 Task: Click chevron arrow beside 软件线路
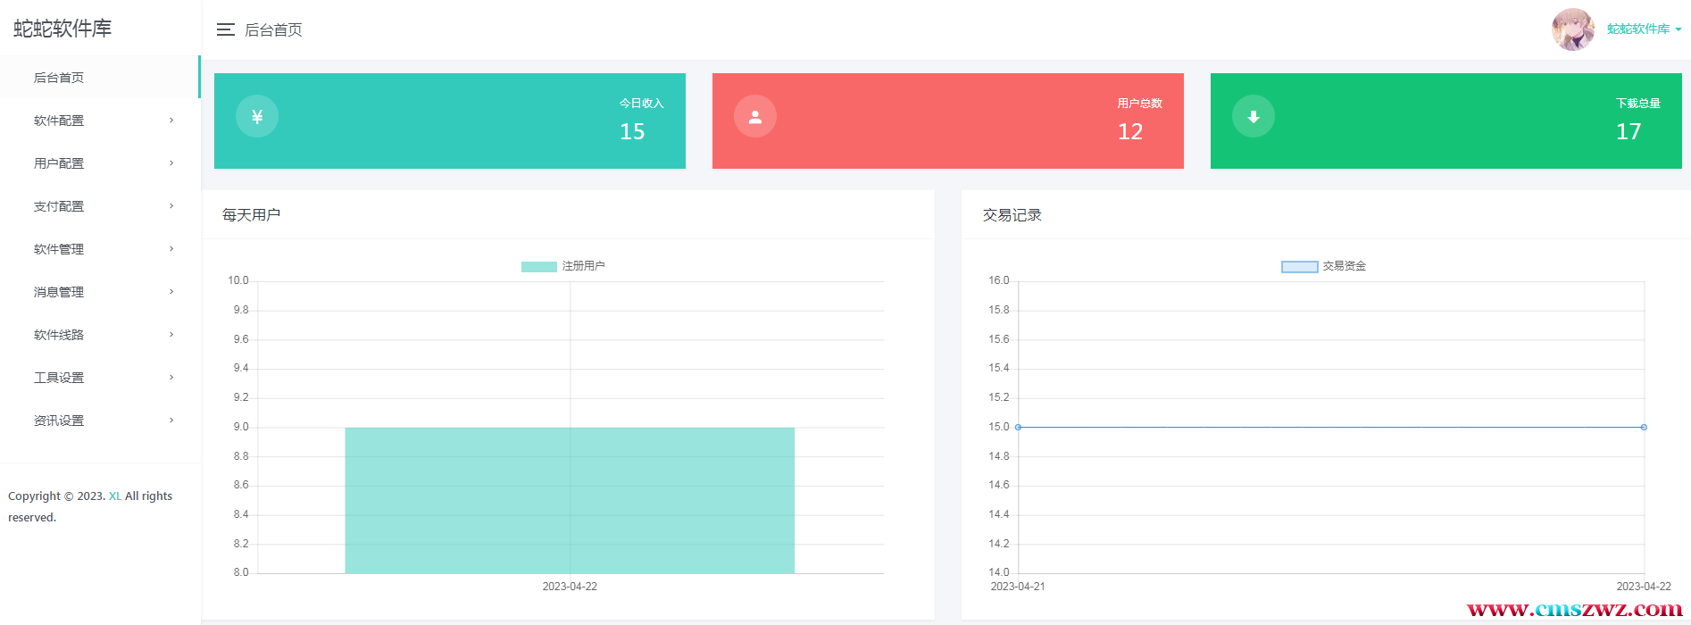[171, 335]
